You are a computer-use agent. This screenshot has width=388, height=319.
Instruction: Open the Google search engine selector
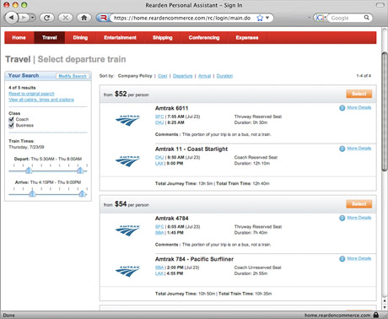point(321,18)
